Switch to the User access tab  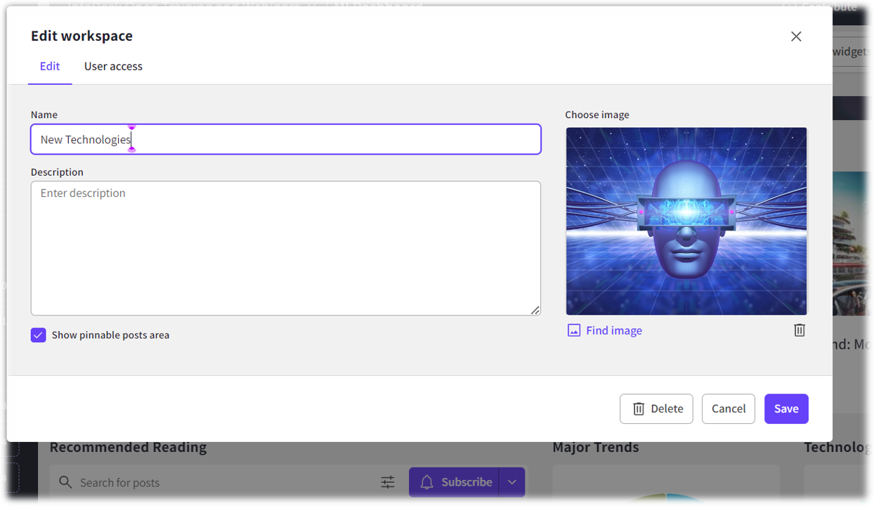[x=113, y=66]
